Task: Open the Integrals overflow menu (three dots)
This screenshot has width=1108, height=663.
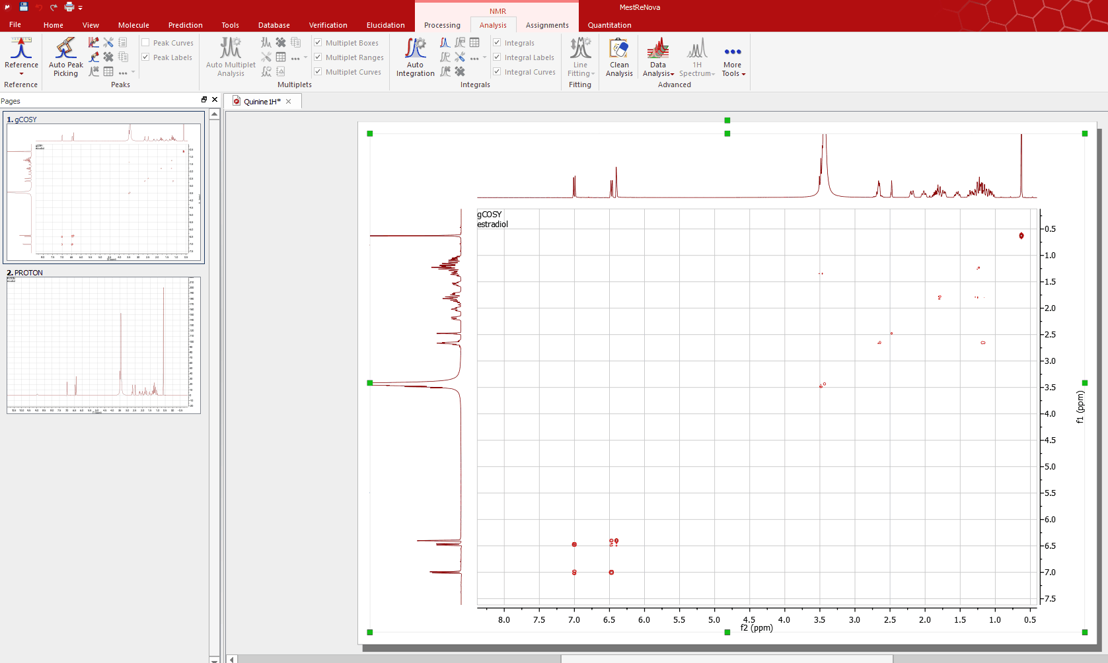Action: (x=474, y=57)
